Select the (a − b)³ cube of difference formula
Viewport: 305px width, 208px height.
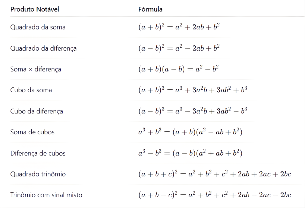193,111
